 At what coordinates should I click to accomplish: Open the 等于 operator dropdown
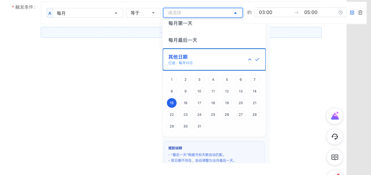coord(143,13)
